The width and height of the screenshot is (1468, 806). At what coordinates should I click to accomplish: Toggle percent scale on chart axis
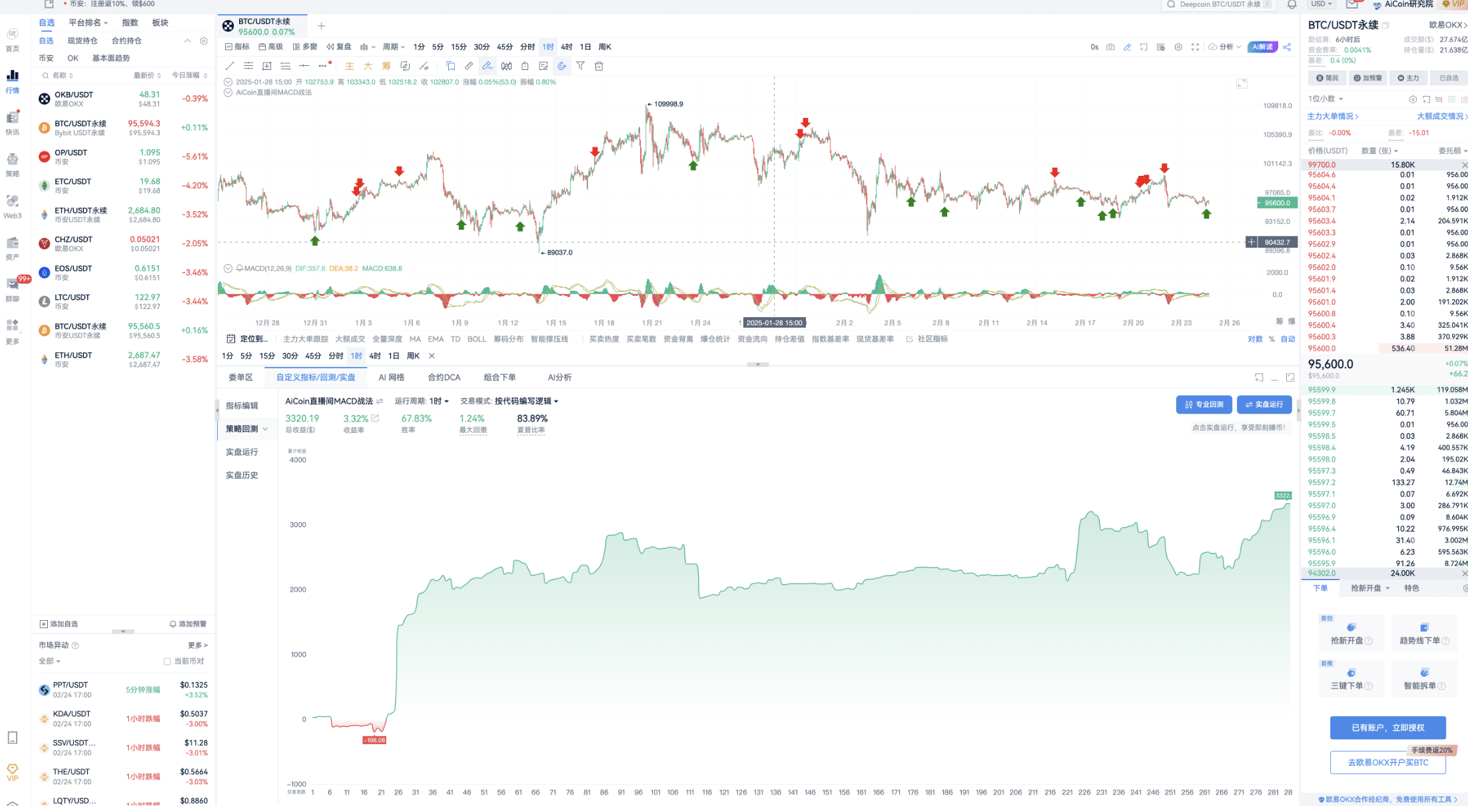coord(1272,339)
